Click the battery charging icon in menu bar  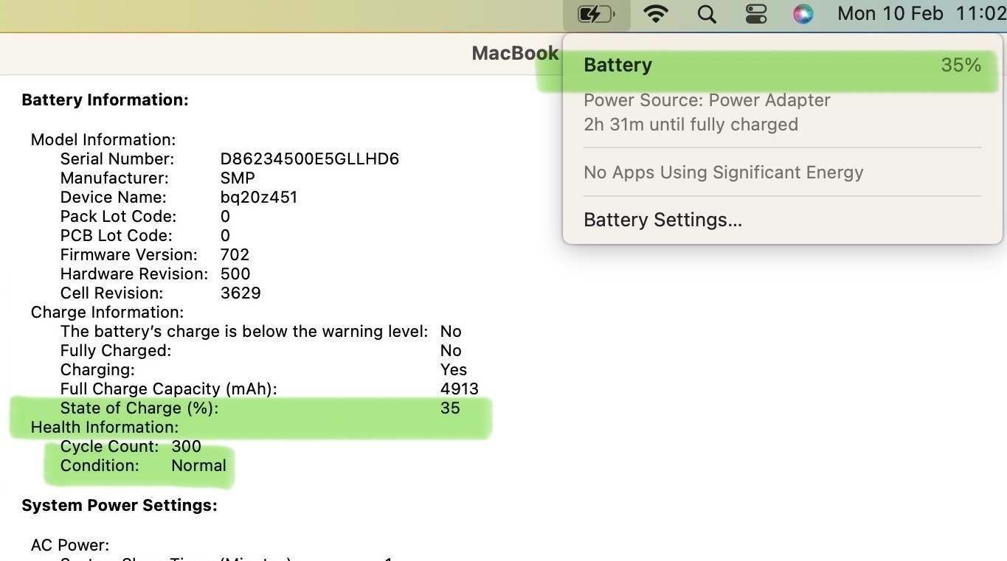(x=596, y=14)
